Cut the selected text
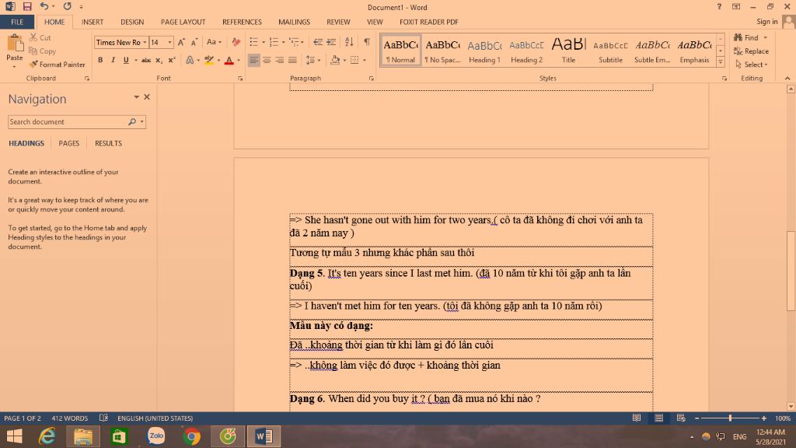The height and width of the screenshot is (448, 796). 40,37
